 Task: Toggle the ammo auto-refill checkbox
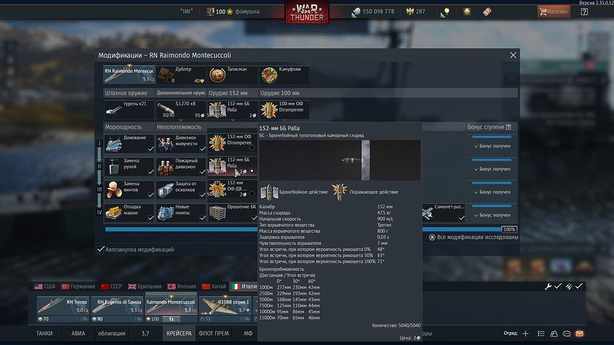[578, 287]
